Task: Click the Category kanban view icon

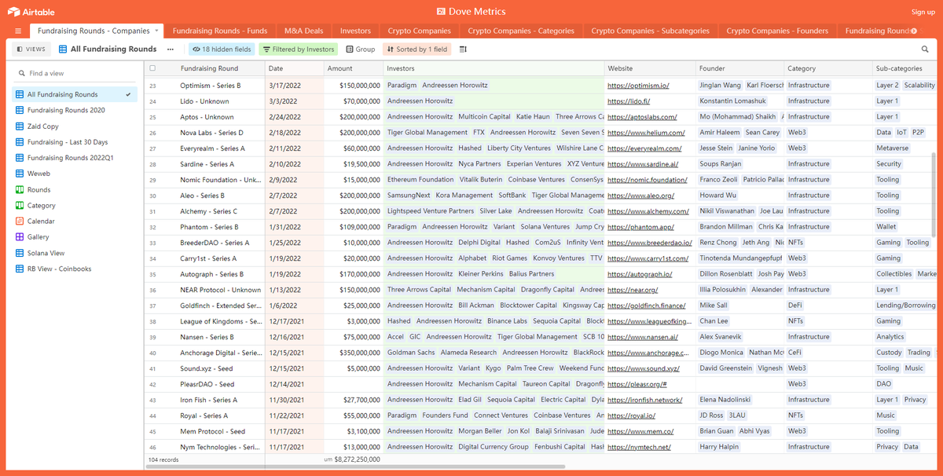Action: [x=20, y=205]
